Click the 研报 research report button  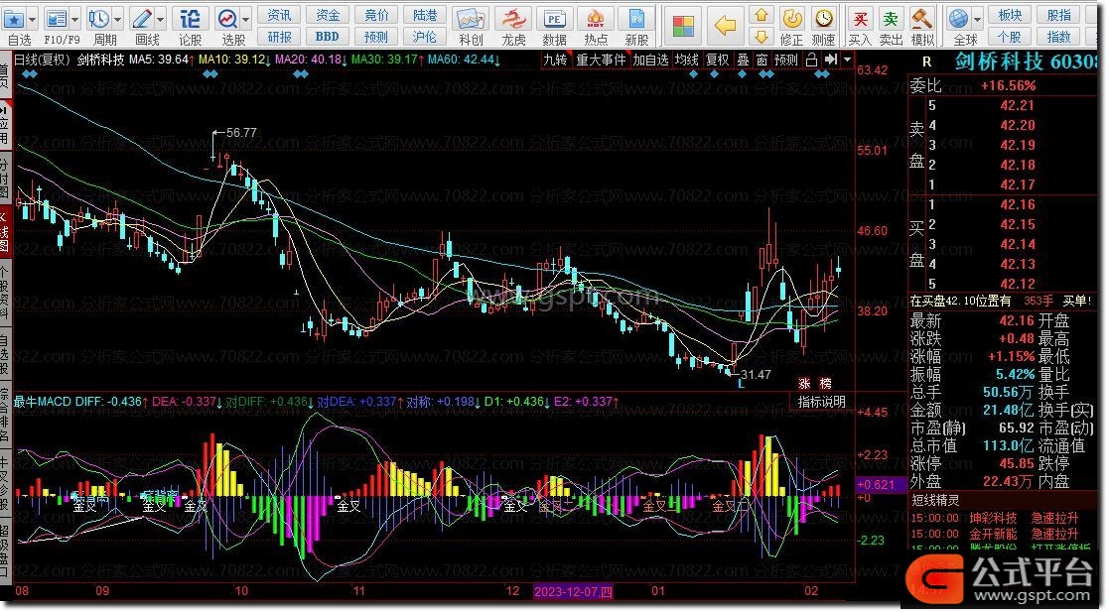coord(279,36)
